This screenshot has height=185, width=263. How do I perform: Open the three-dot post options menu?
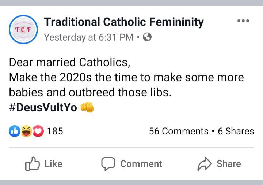coord(243,21)
